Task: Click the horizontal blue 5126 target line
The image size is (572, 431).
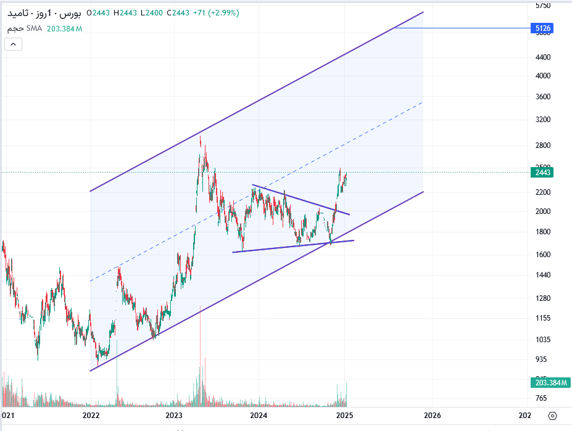Action: (463, 28)
